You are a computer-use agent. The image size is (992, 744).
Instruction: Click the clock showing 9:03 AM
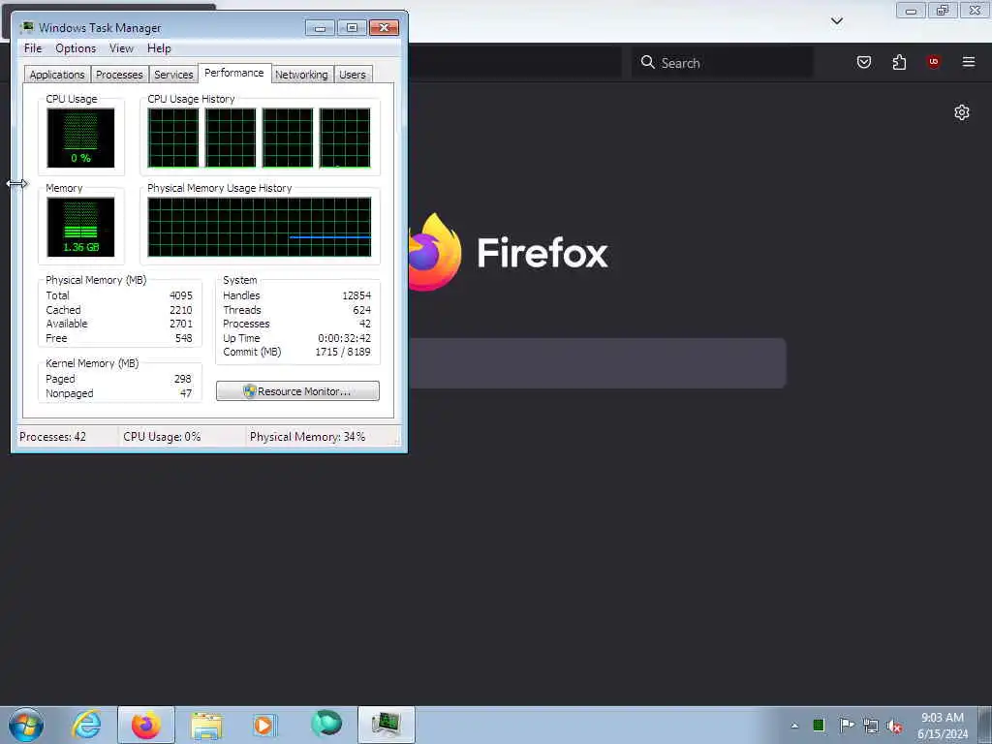[x=942, y=718]
